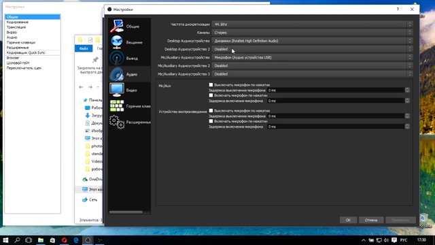Open the Desktop Аудиоустройство dropdown

pyautogui.click(x=312, y=41)
